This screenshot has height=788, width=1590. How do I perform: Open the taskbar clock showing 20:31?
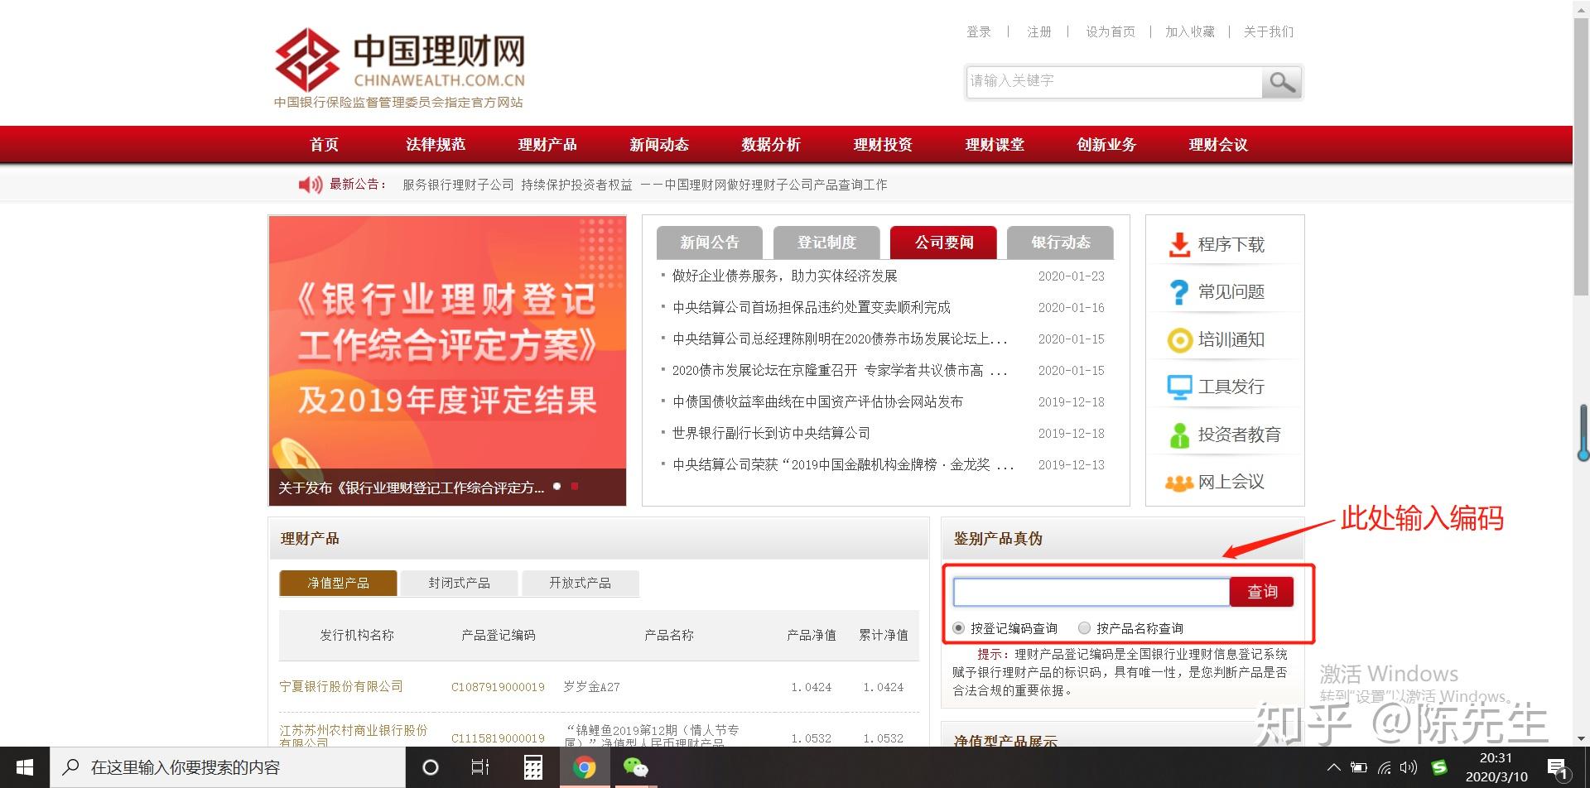[1496, 767]
